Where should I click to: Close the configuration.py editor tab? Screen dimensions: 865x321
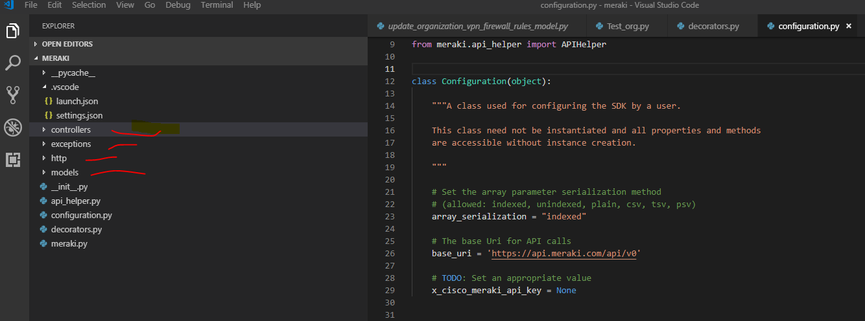tap(848, 27)
